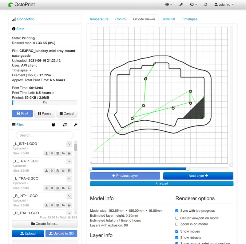Click the horizontal layer progress slider handle

[x=188, y=169]
